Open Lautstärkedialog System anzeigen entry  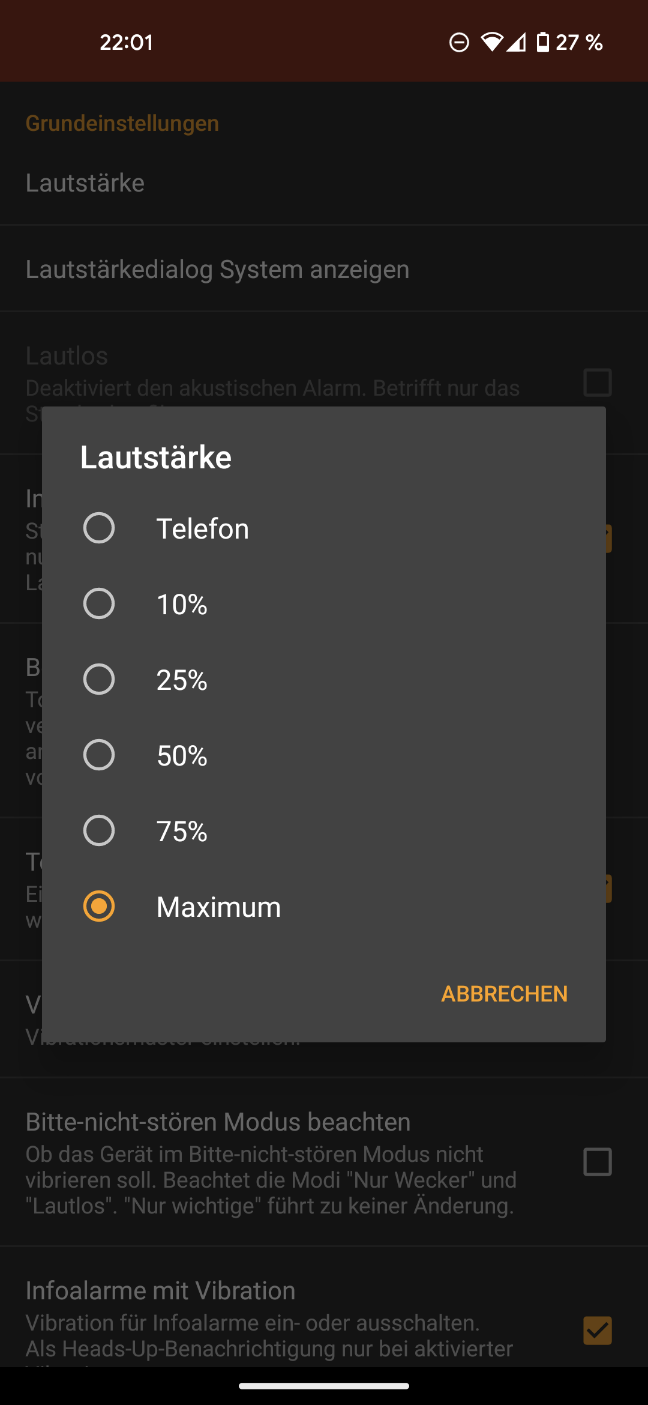pyautogui.click(x=217, y=270)
